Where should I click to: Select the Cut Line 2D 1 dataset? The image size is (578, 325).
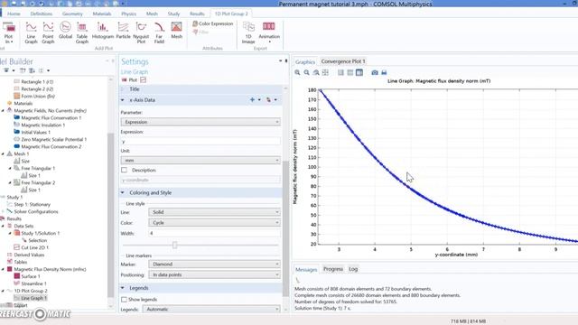(x=34, y=247)
